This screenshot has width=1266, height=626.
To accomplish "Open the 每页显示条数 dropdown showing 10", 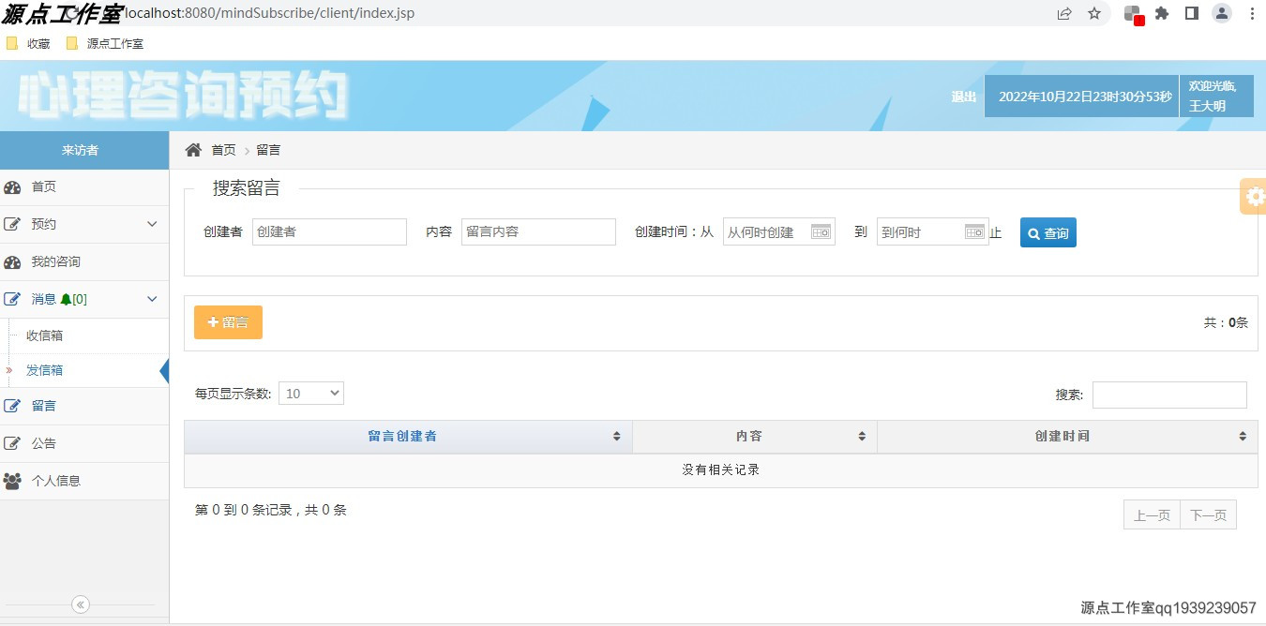I will tap(310, 394).
